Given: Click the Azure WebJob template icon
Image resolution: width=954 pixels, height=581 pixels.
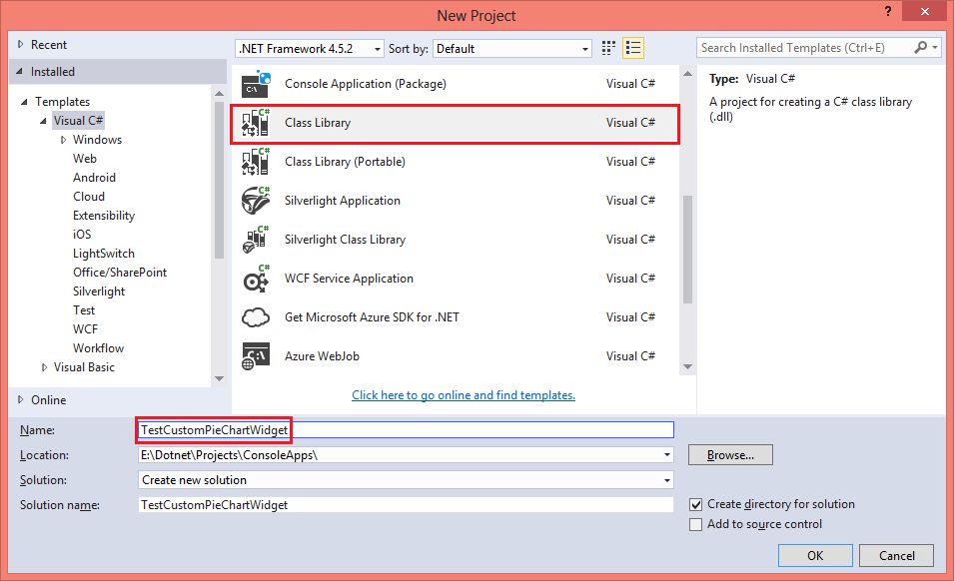Looking at the screenshot, I should tap(256, 356).
